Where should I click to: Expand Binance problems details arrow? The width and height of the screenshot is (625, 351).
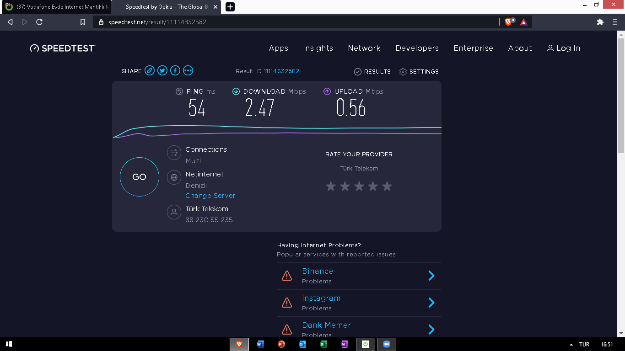[x=431, y=276]
